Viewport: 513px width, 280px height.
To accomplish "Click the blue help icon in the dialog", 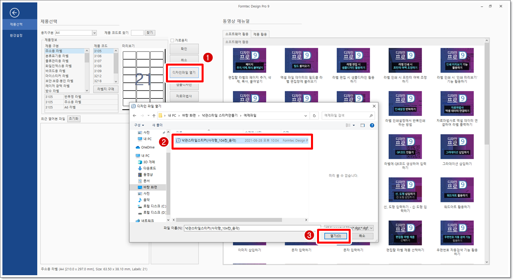I will click(372, 125).
